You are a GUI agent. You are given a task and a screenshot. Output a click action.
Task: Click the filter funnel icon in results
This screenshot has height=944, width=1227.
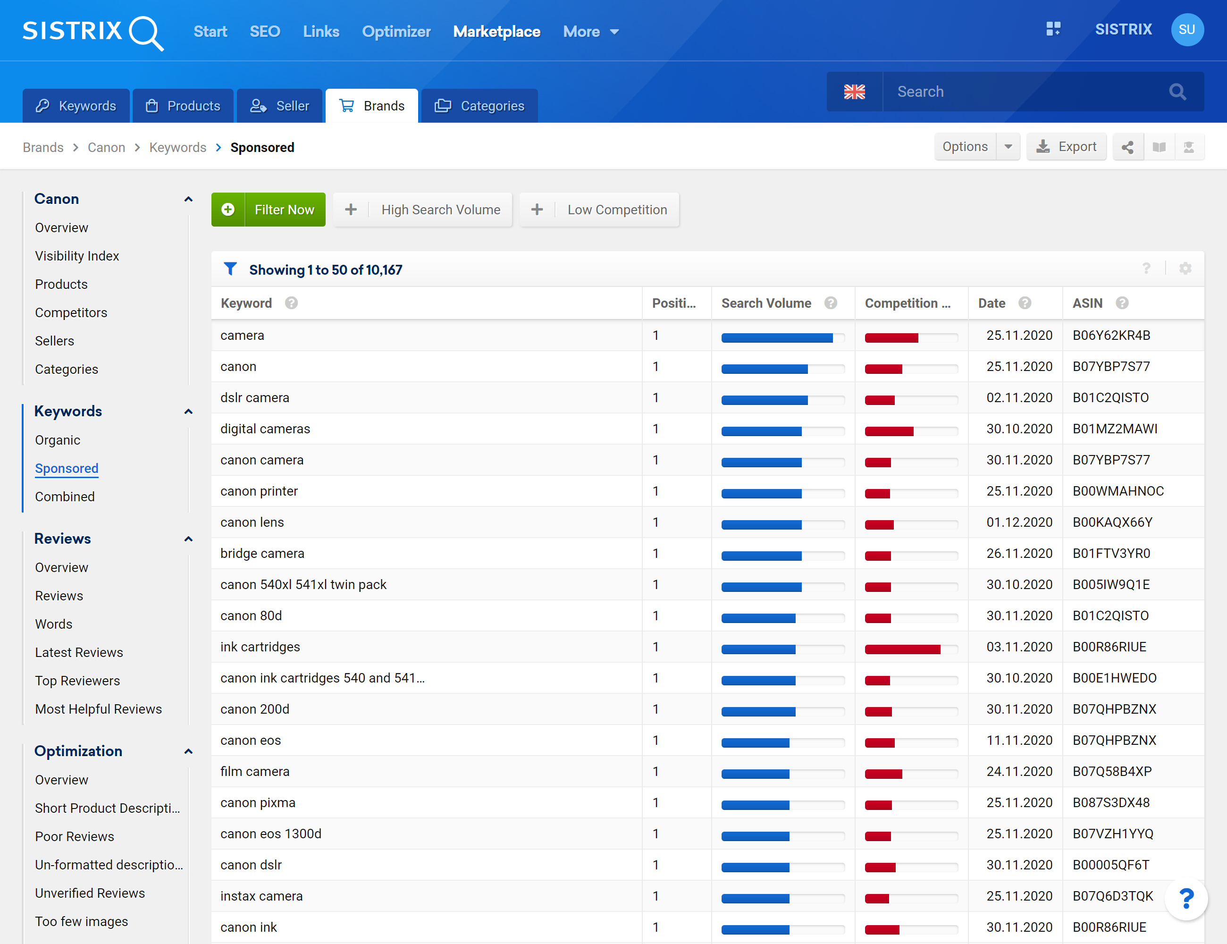point(229,270)
